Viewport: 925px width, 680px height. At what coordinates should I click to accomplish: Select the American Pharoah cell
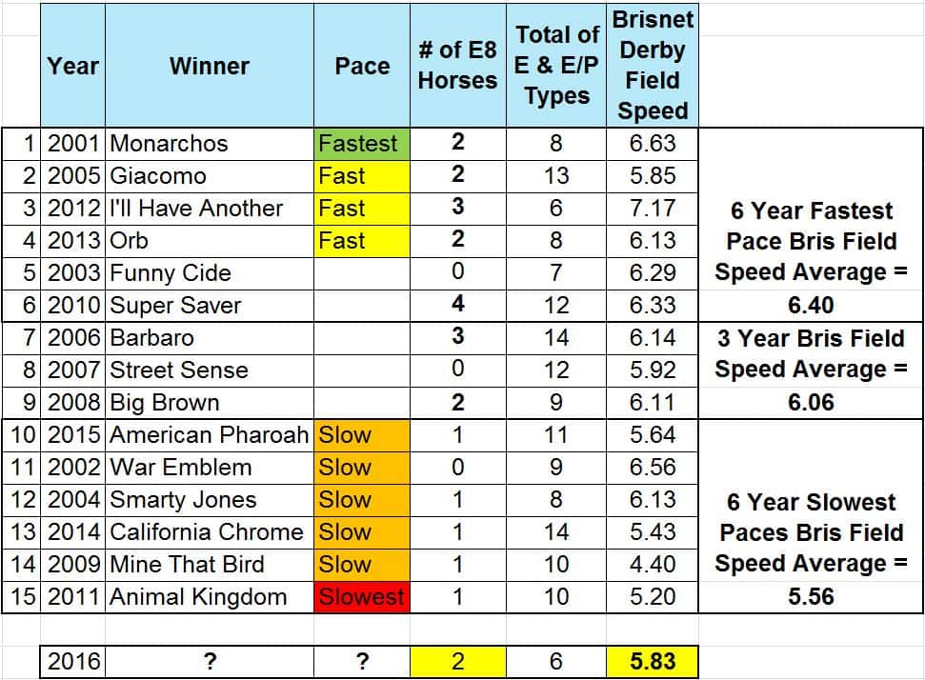tap(210, 435)
